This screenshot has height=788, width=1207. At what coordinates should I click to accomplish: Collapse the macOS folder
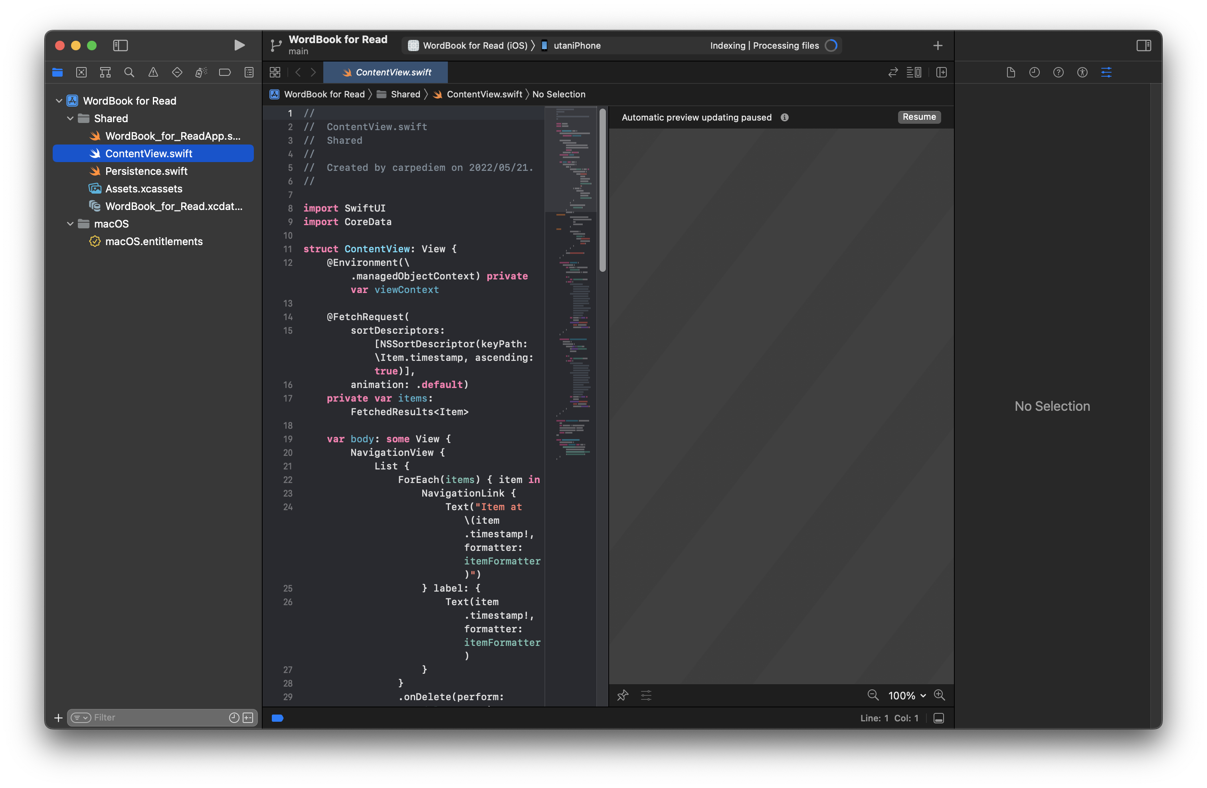coord(70,224)
